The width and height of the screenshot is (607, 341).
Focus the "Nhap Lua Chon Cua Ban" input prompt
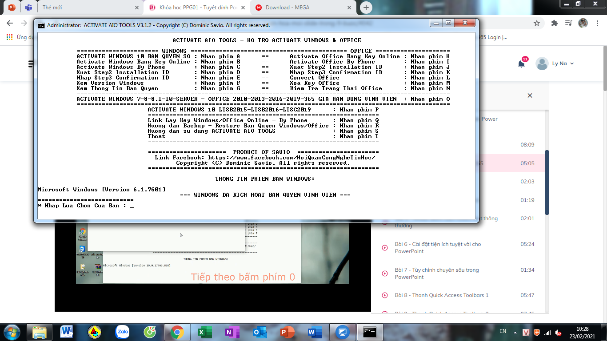(x=86, y=206)
